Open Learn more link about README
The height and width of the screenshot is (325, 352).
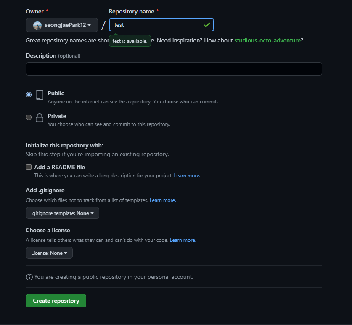point(187,176)
